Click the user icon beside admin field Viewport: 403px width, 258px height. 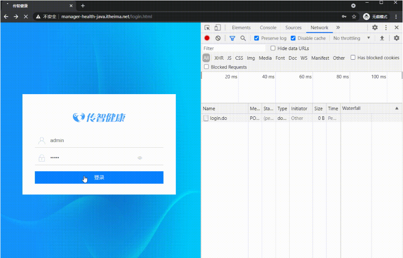(41, 140)
